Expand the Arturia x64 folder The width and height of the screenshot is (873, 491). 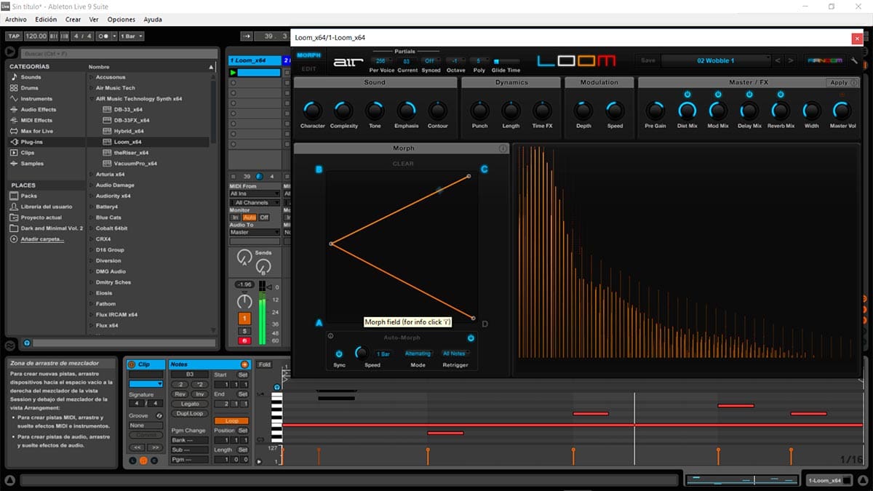point(91,175)
